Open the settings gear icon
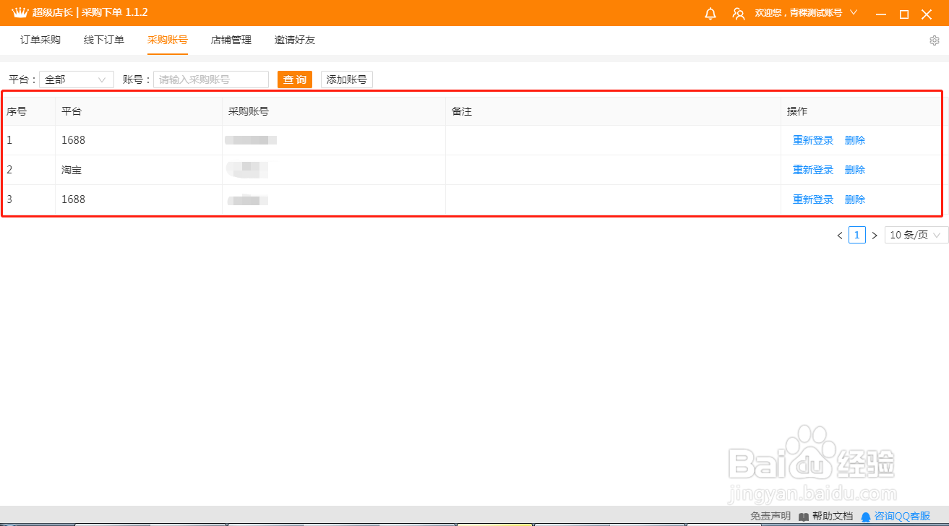The width and height of the screenshot is (949, 526). [935, 40]
